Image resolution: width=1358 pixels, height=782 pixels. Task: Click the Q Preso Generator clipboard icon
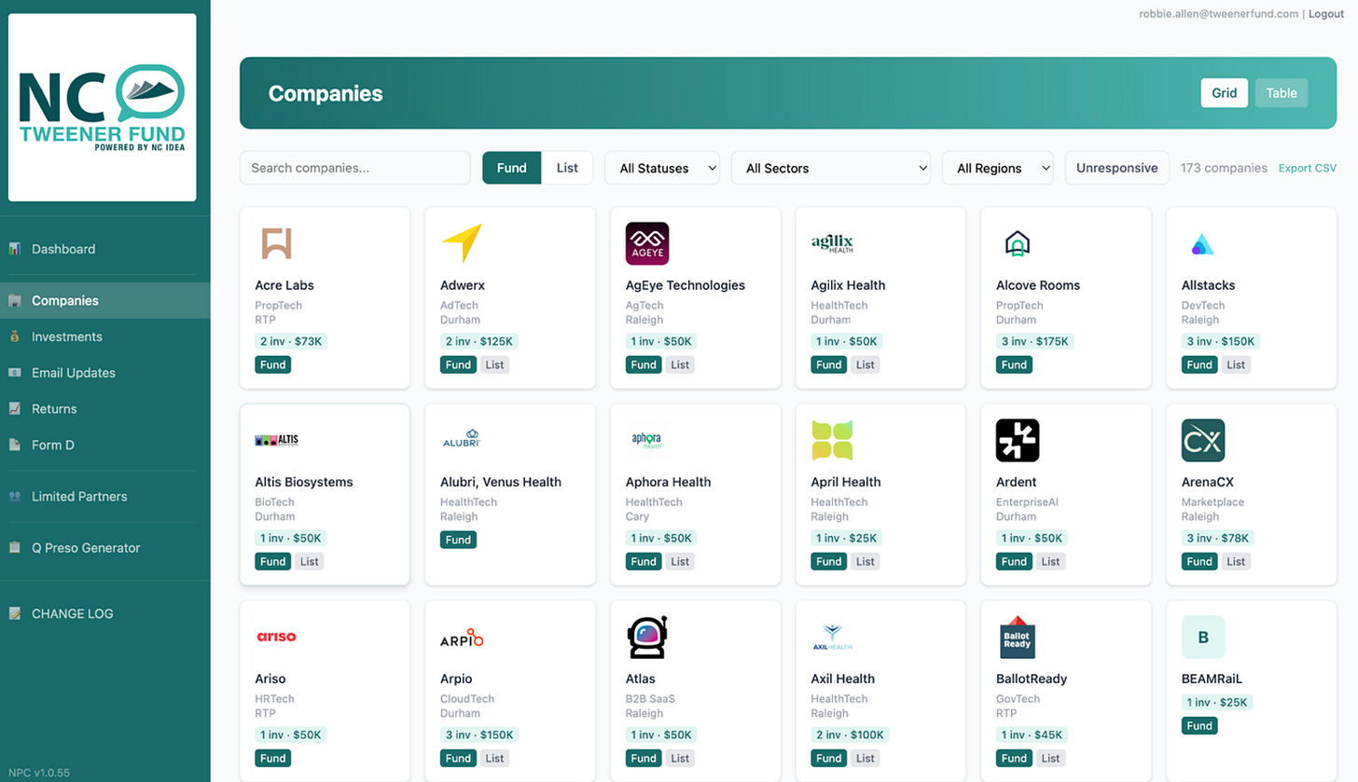pyautogui.click(x=15, y=548)
